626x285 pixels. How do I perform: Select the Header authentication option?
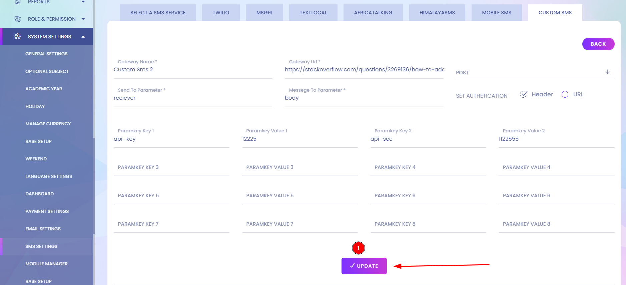(524, 94)
